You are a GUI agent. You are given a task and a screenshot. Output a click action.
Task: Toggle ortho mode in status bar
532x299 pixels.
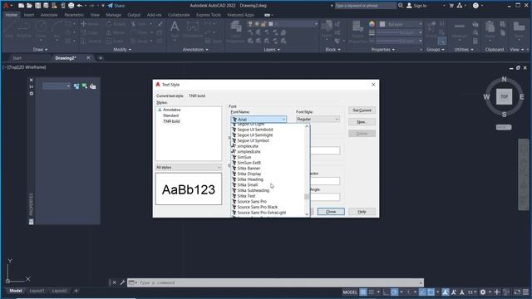click(386, 292)
